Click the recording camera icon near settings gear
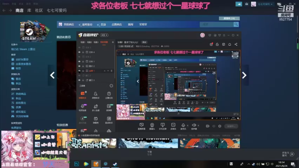Screen dimensions: 299x168 [x=208, y=126]
